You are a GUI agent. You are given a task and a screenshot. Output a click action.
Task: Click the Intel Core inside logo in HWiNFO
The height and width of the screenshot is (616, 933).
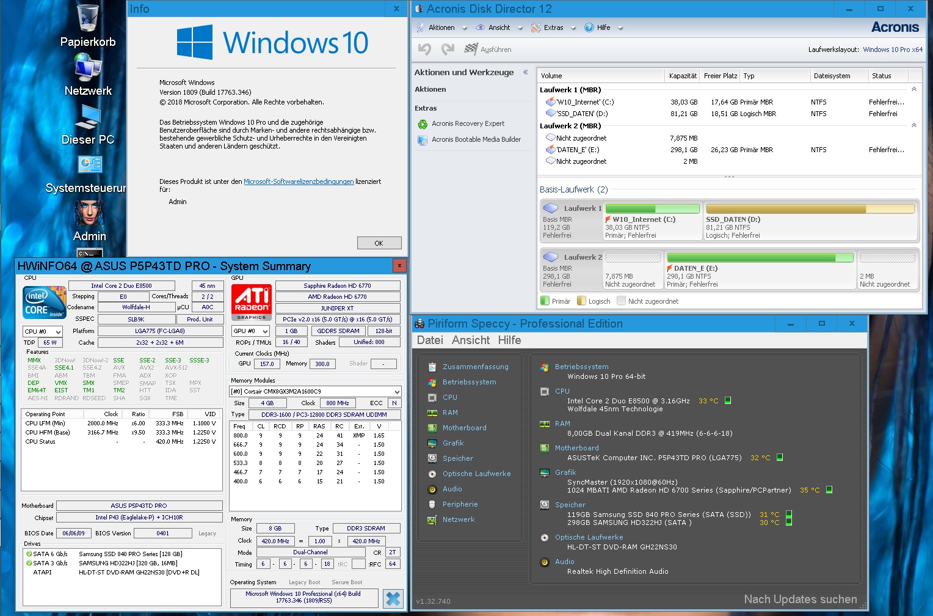tap(45, 302)
